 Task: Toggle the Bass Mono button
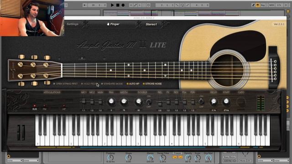coord(229,157)
